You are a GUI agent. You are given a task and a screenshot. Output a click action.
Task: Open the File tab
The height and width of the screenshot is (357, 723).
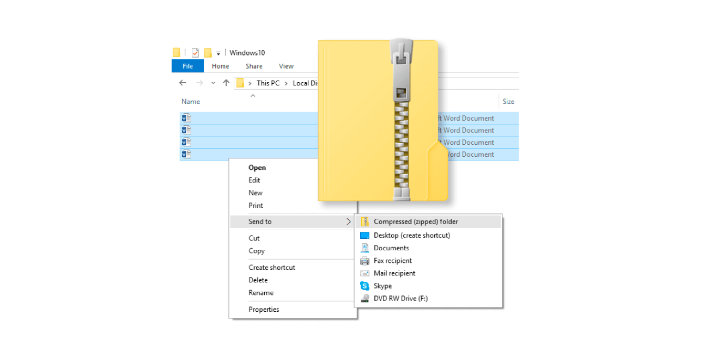tap(187, 66)
